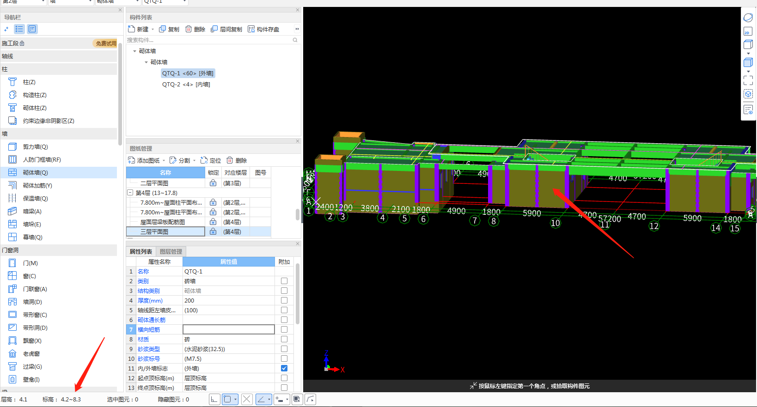
Task: Check the 砂浆标号 attach checkbox
Action: [284, 358]
